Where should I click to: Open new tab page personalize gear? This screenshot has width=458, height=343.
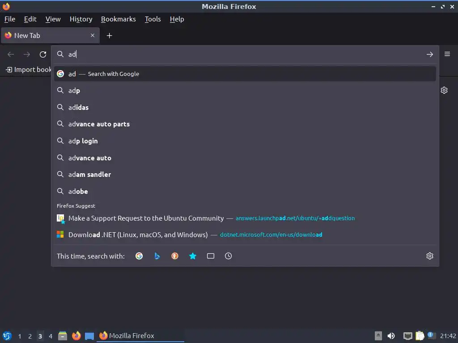pos(444,90)
